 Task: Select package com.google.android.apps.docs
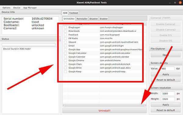point(115,68)
